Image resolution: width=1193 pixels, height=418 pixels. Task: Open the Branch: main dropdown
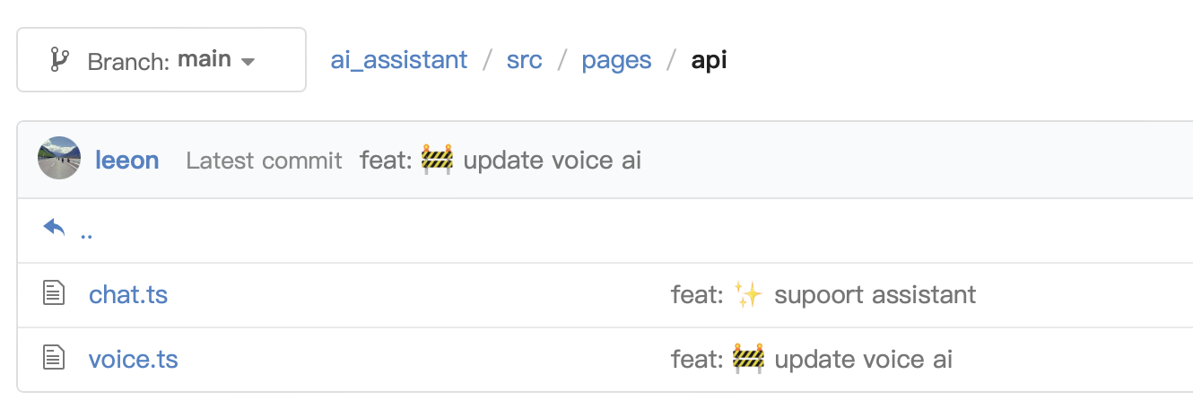coord(161,60)
